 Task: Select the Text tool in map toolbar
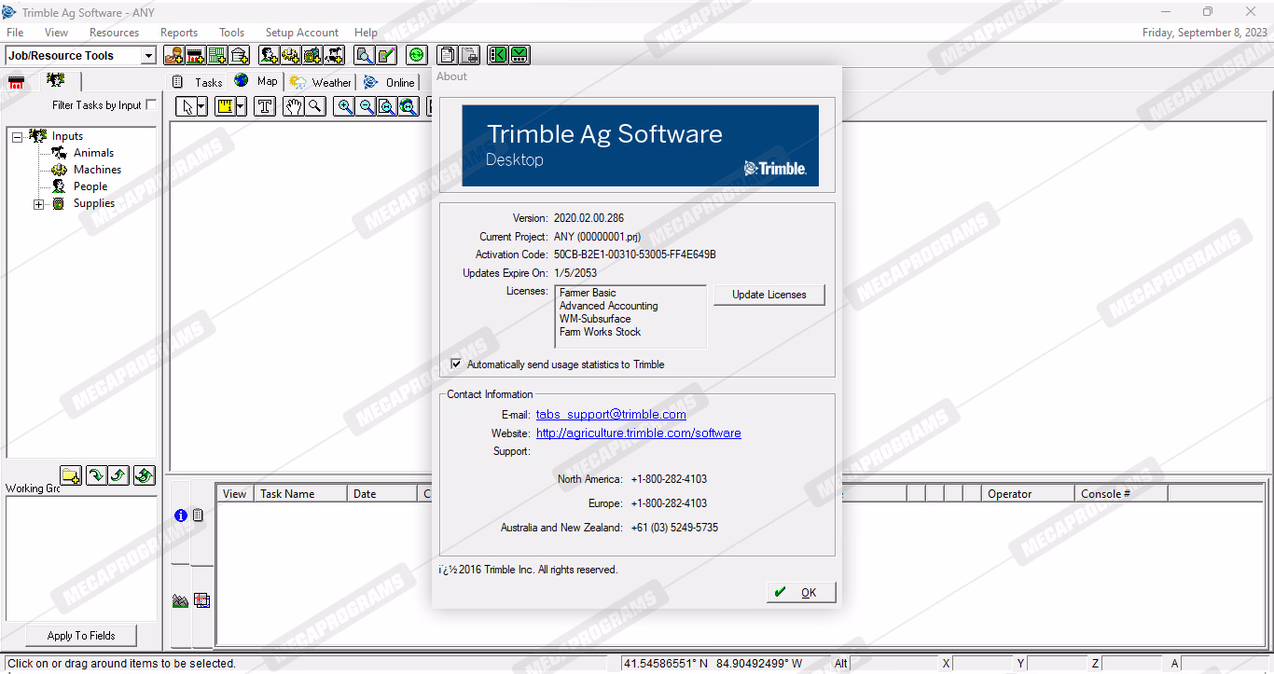(265, 106)
